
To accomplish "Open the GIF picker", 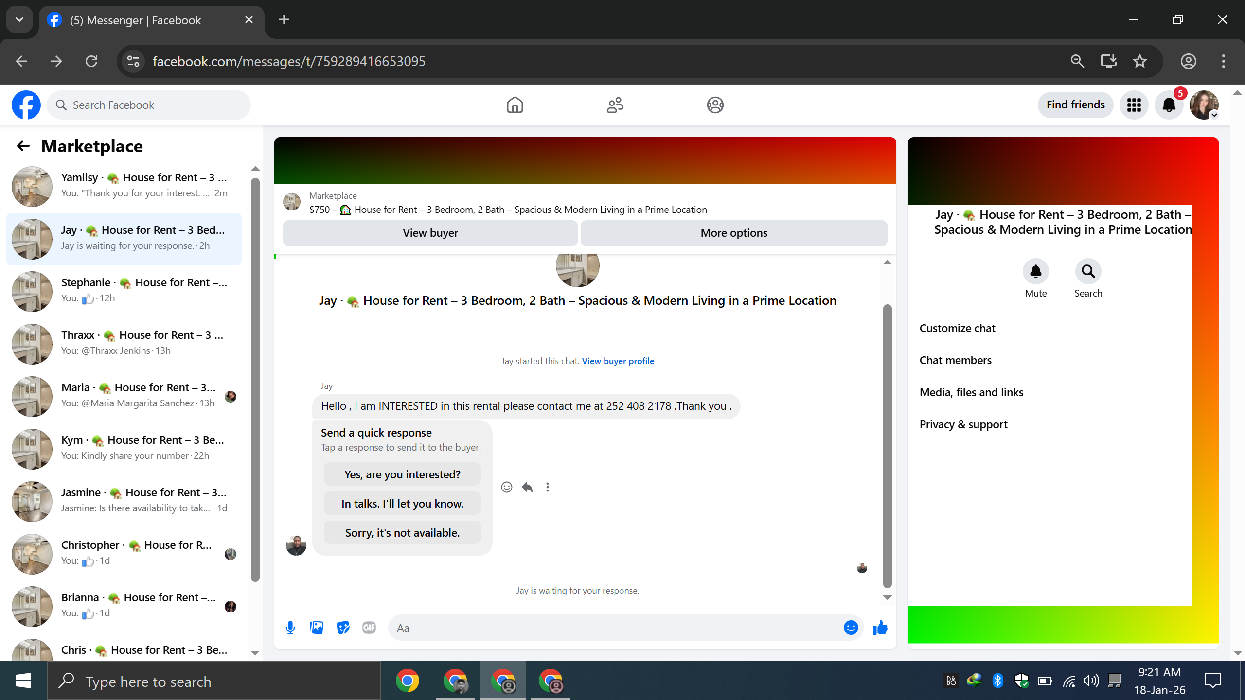I will [x=369, y=628].
